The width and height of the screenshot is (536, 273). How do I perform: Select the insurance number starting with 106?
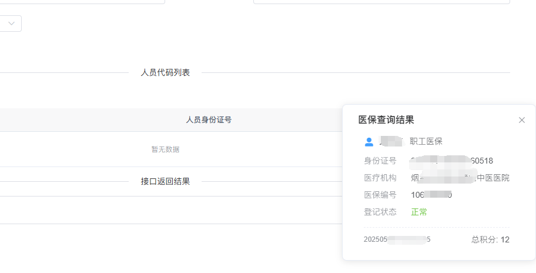pyautogui.click(x=431, y=195)
